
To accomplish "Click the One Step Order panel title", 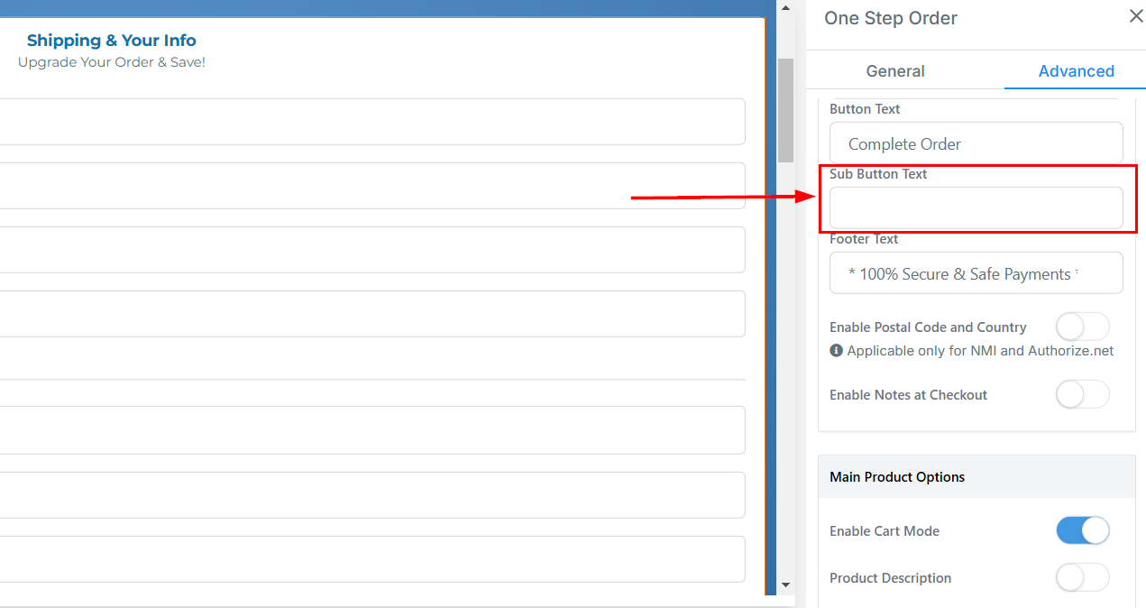I will click(x=890, y=18).
